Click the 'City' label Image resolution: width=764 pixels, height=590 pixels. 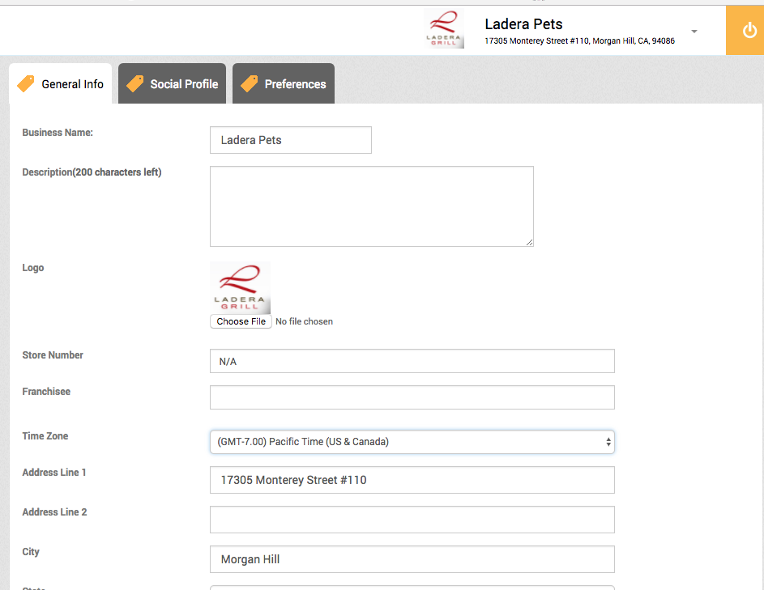pyautogui.click(x=31, y=552)
